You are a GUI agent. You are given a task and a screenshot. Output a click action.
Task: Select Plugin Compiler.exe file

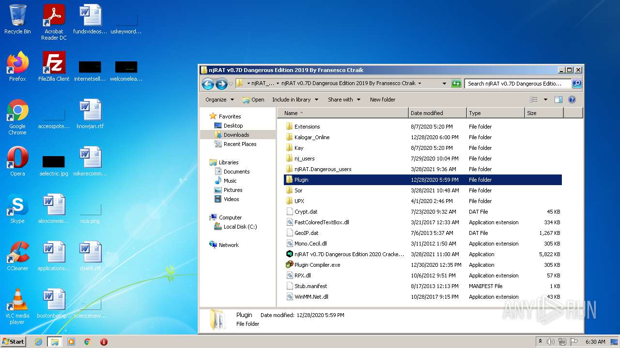313,265
